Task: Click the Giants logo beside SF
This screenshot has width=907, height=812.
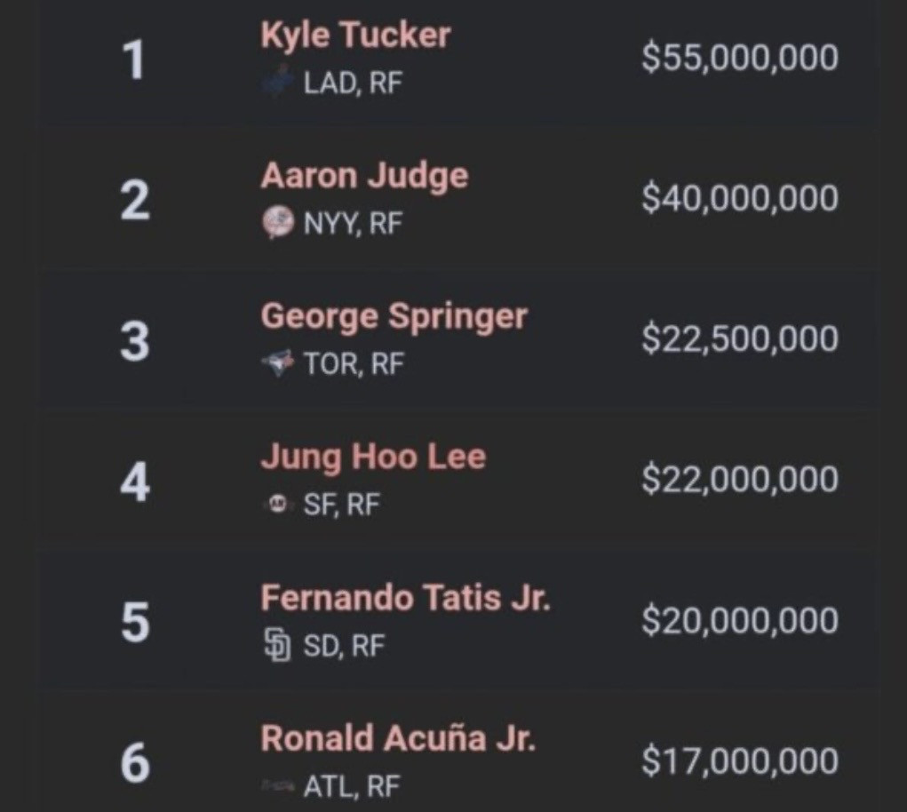Action: pyautogui.click(x=278, y=505)
